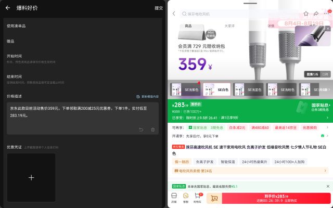Open the 购物车 cart icon

[198, 198]
